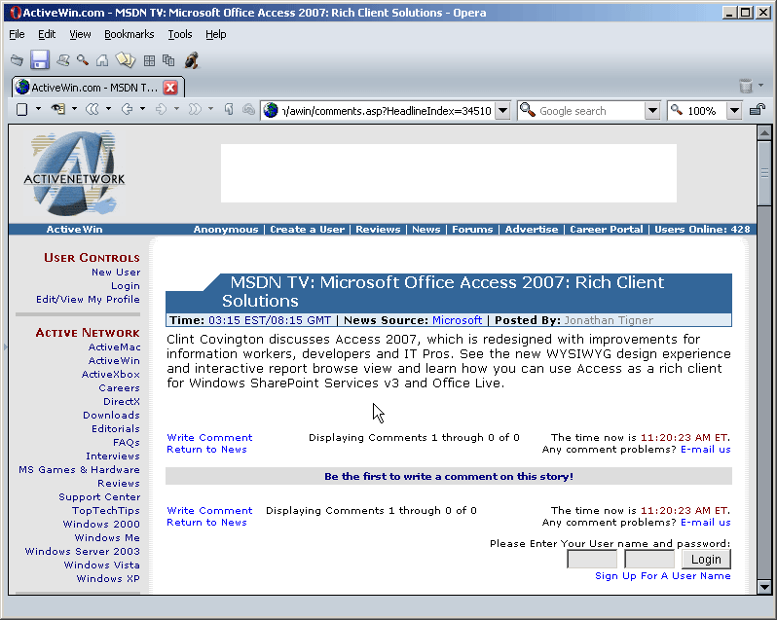Click the panel toggle arrow on left edge
Viewport: 777px width, 620px height.
click(x=6, y=346)
